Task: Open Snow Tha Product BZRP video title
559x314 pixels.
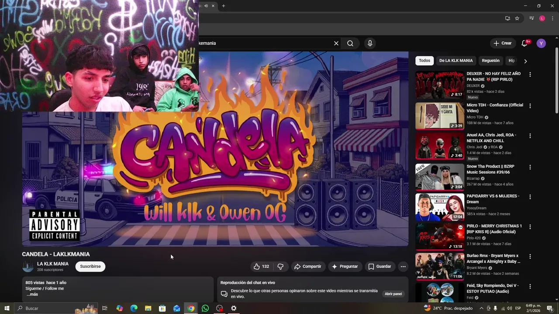Action: 490,169
